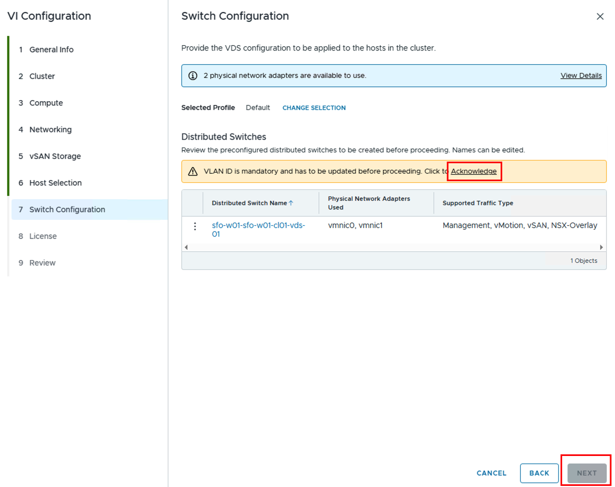The width and height of the screenshot is (615, 487).
Task: Click the NEXT button
Action: (587, 473)
